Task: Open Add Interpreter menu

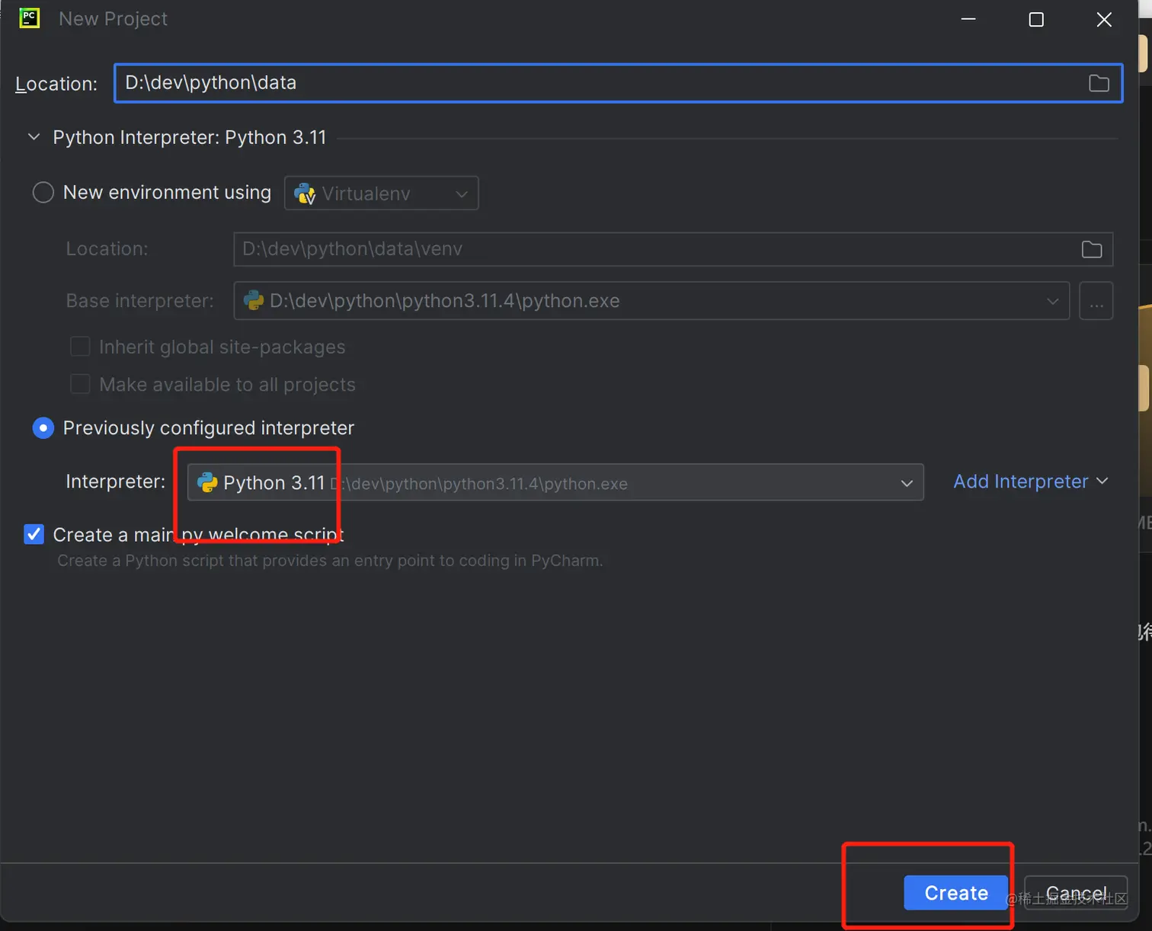Action: tap(1030, 481)
